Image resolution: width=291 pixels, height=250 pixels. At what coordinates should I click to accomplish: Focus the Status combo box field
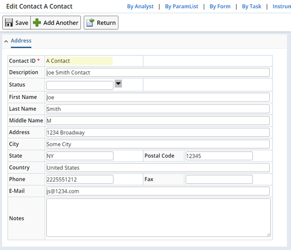coord(80,85)
